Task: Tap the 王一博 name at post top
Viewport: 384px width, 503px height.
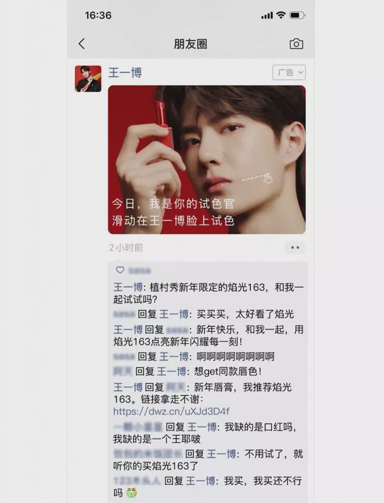Action: (x=125, y=73)
